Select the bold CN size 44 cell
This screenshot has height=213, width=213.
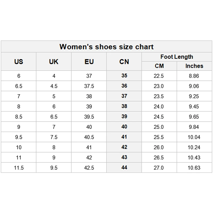[x=124, y=167]
